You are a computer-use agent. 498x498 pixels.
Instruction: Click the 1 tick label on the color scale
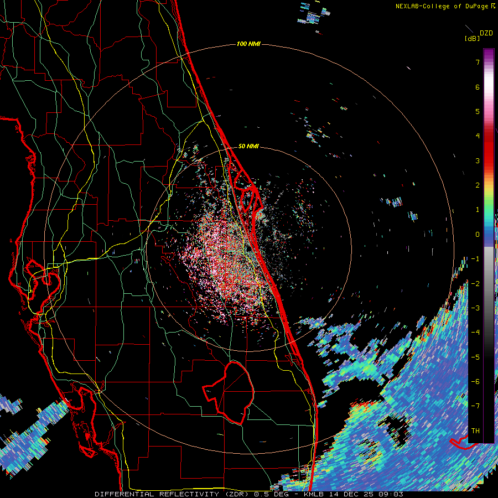click(478, 210)
